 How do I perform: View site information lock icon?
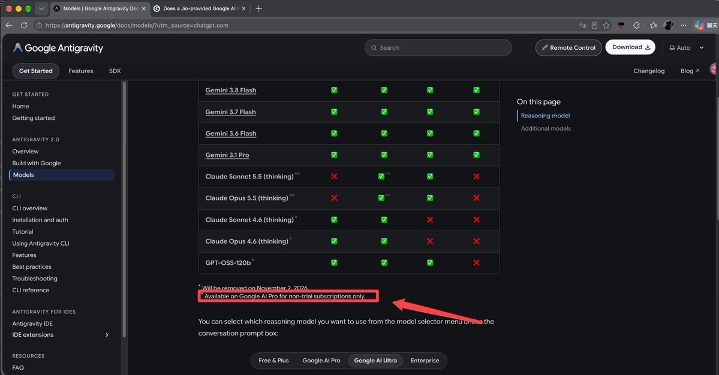39,25
